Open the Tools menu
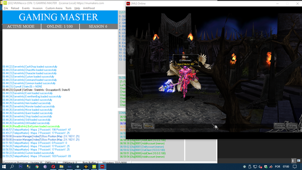 point(68,8)
